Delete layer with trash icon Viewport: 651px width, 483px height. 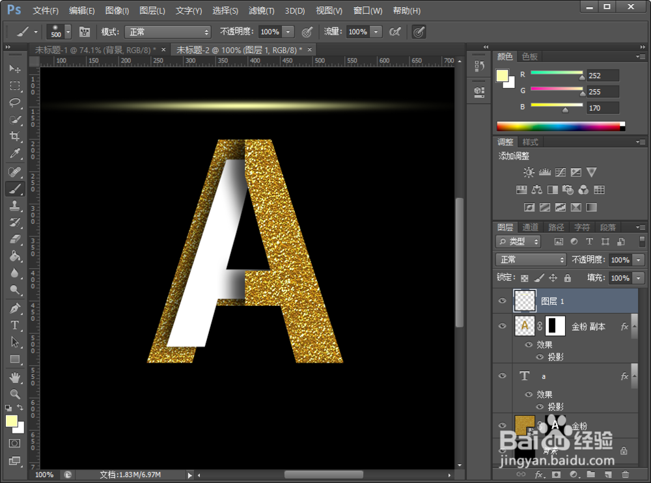click(x=625, y=475)
